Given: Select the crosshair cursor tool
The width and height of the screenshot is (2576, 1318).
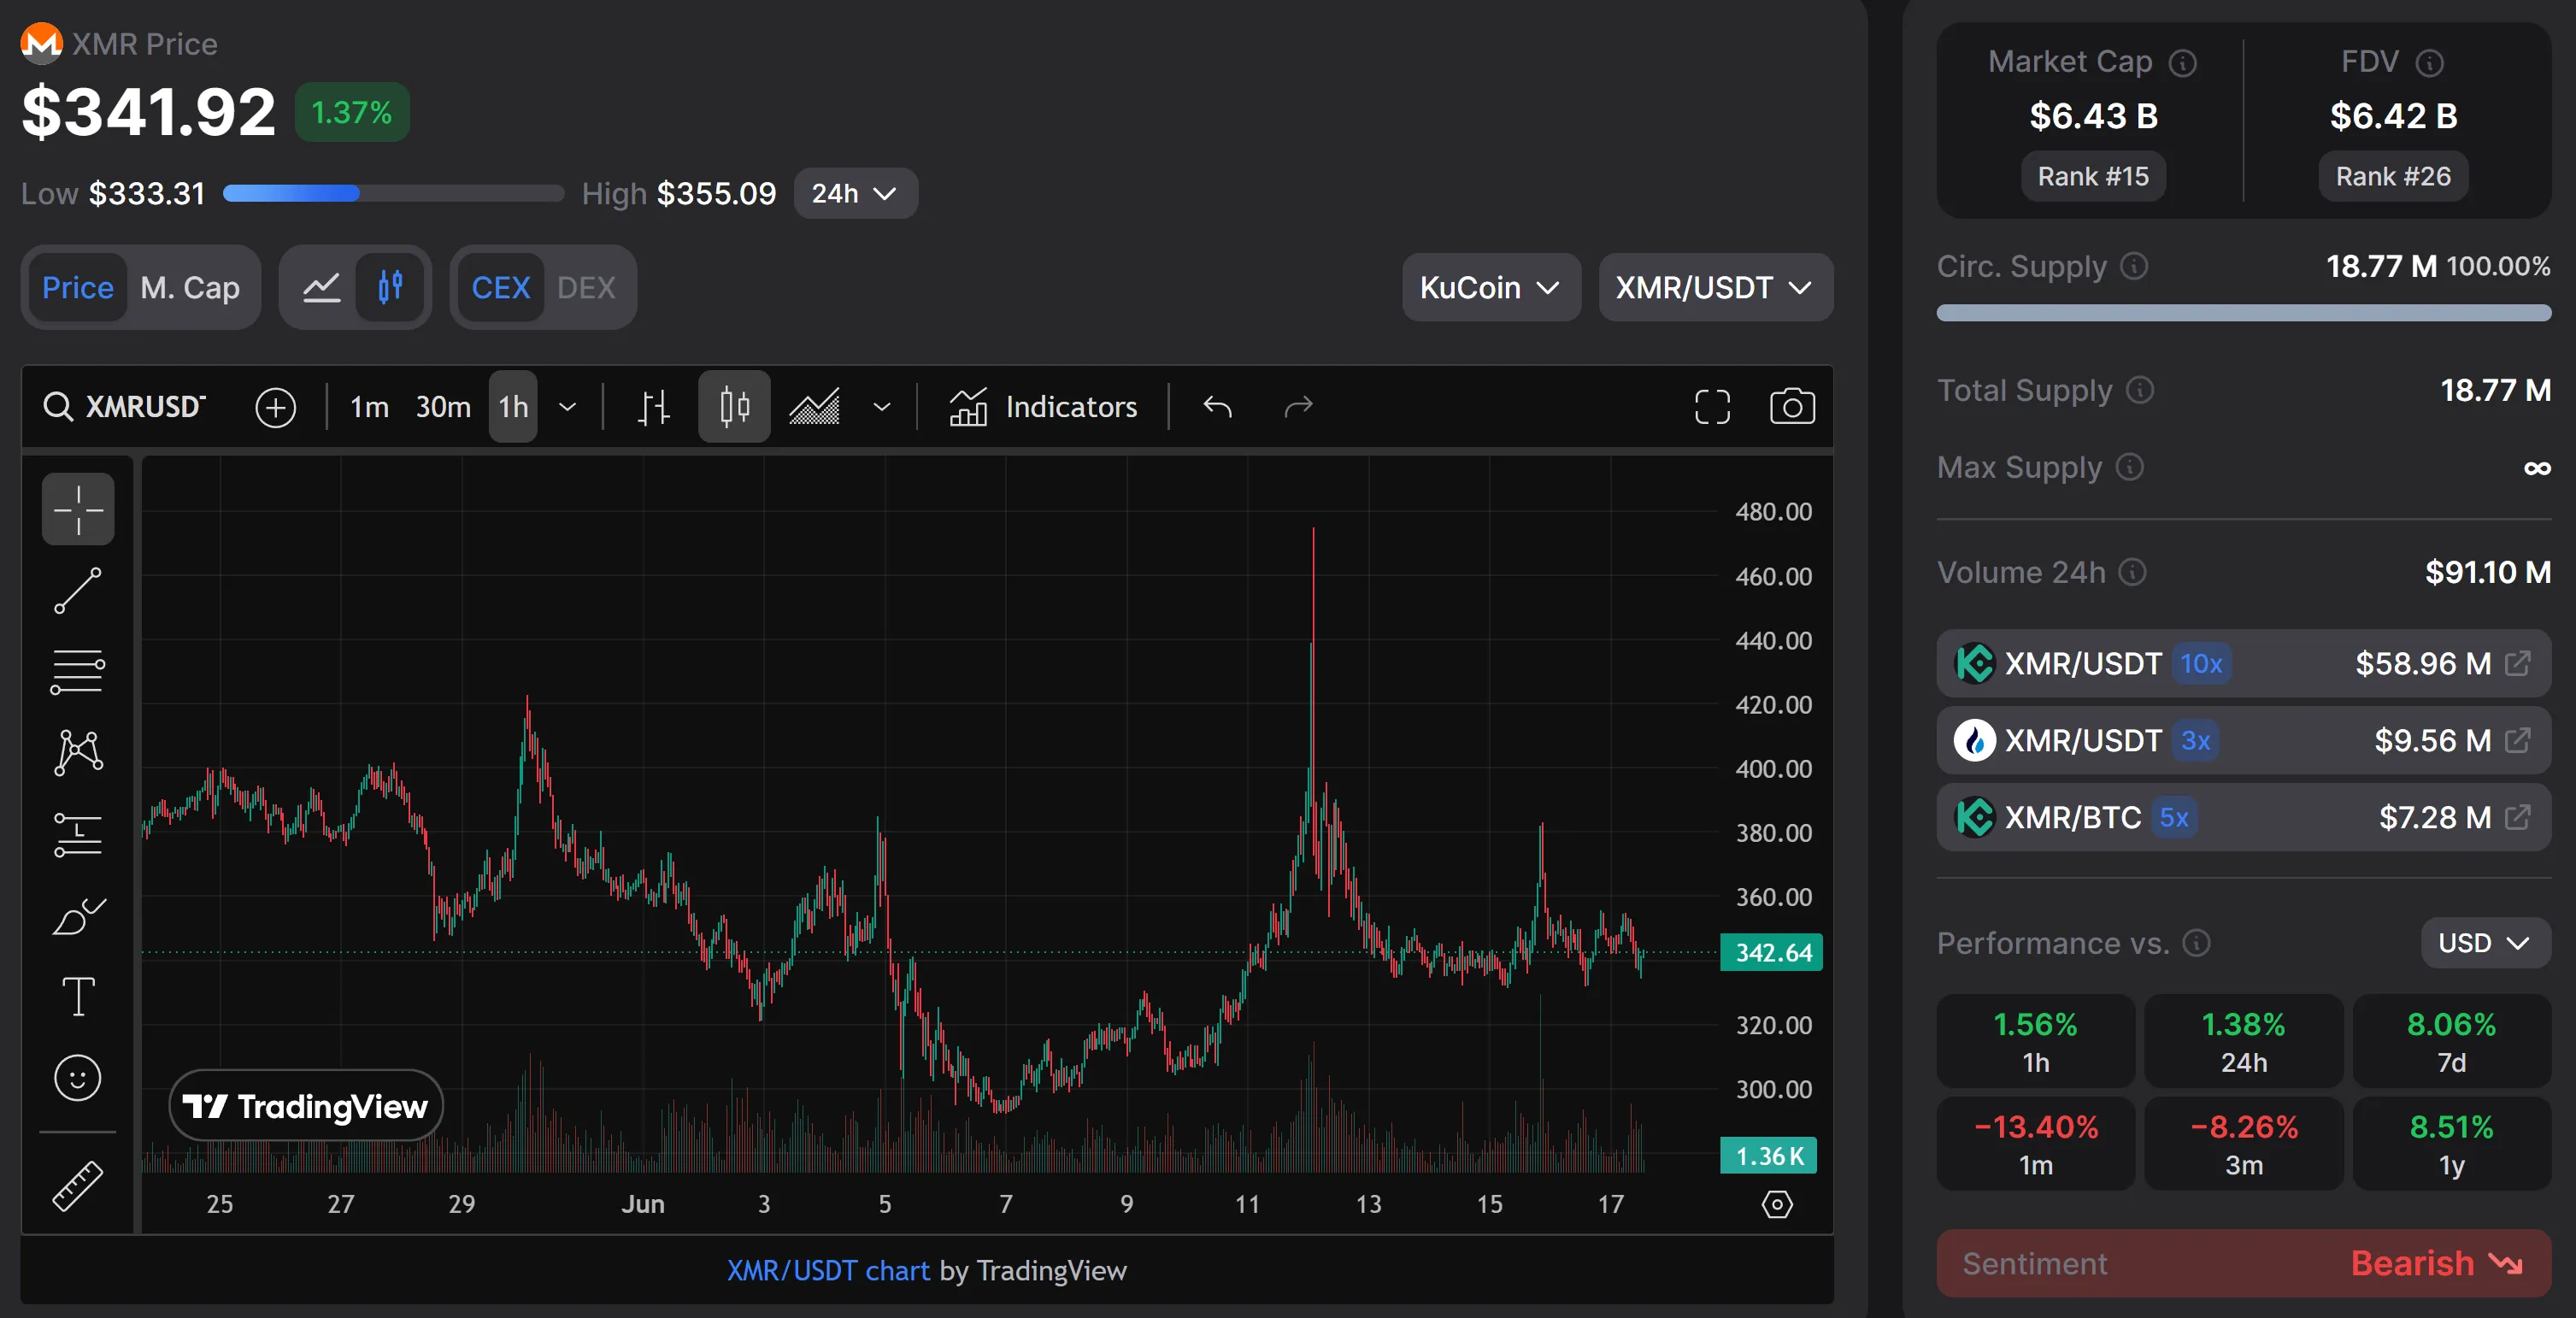Looking at the screenshot, I should coord(78,509).
